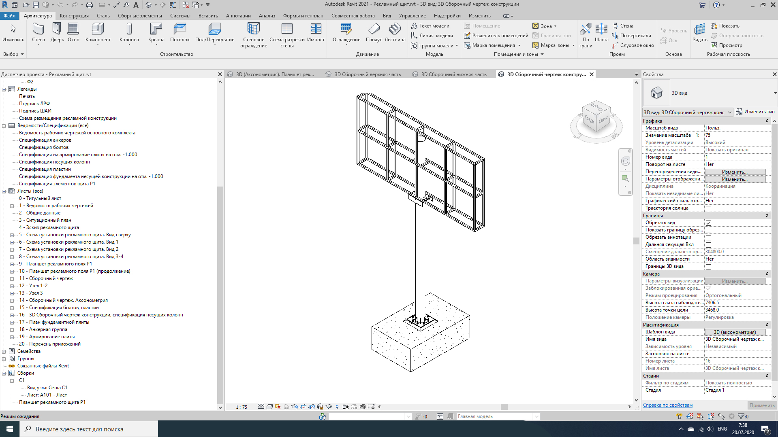Viewport: 778px width, 437px height.
Task: Click the Print icon in quick access toolbar
Action: point(90,5)
